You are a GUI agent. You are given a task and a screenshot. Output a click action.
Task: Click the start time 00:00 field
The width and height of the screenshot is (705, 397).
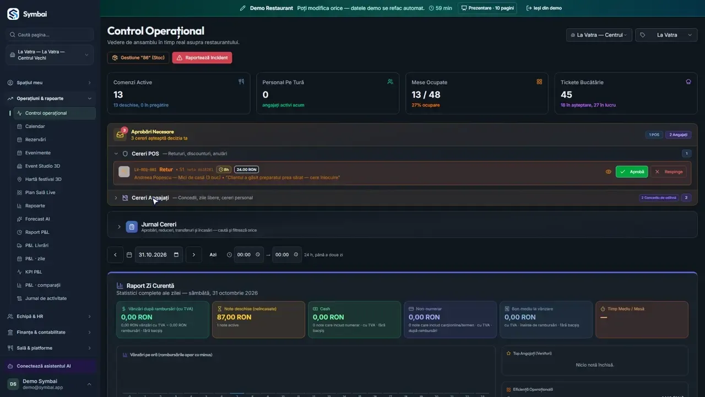coord(248,255)
